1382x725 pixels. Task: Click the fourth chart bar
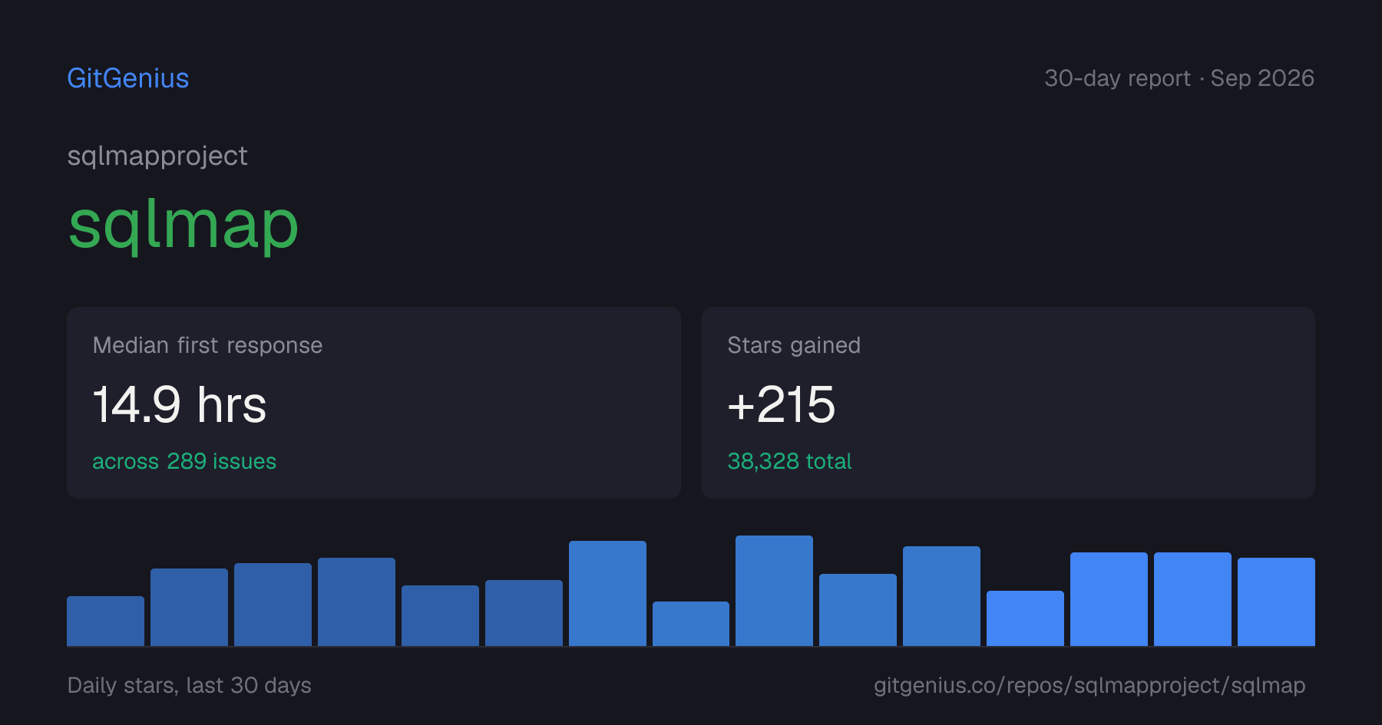click(x=356, y=601)
